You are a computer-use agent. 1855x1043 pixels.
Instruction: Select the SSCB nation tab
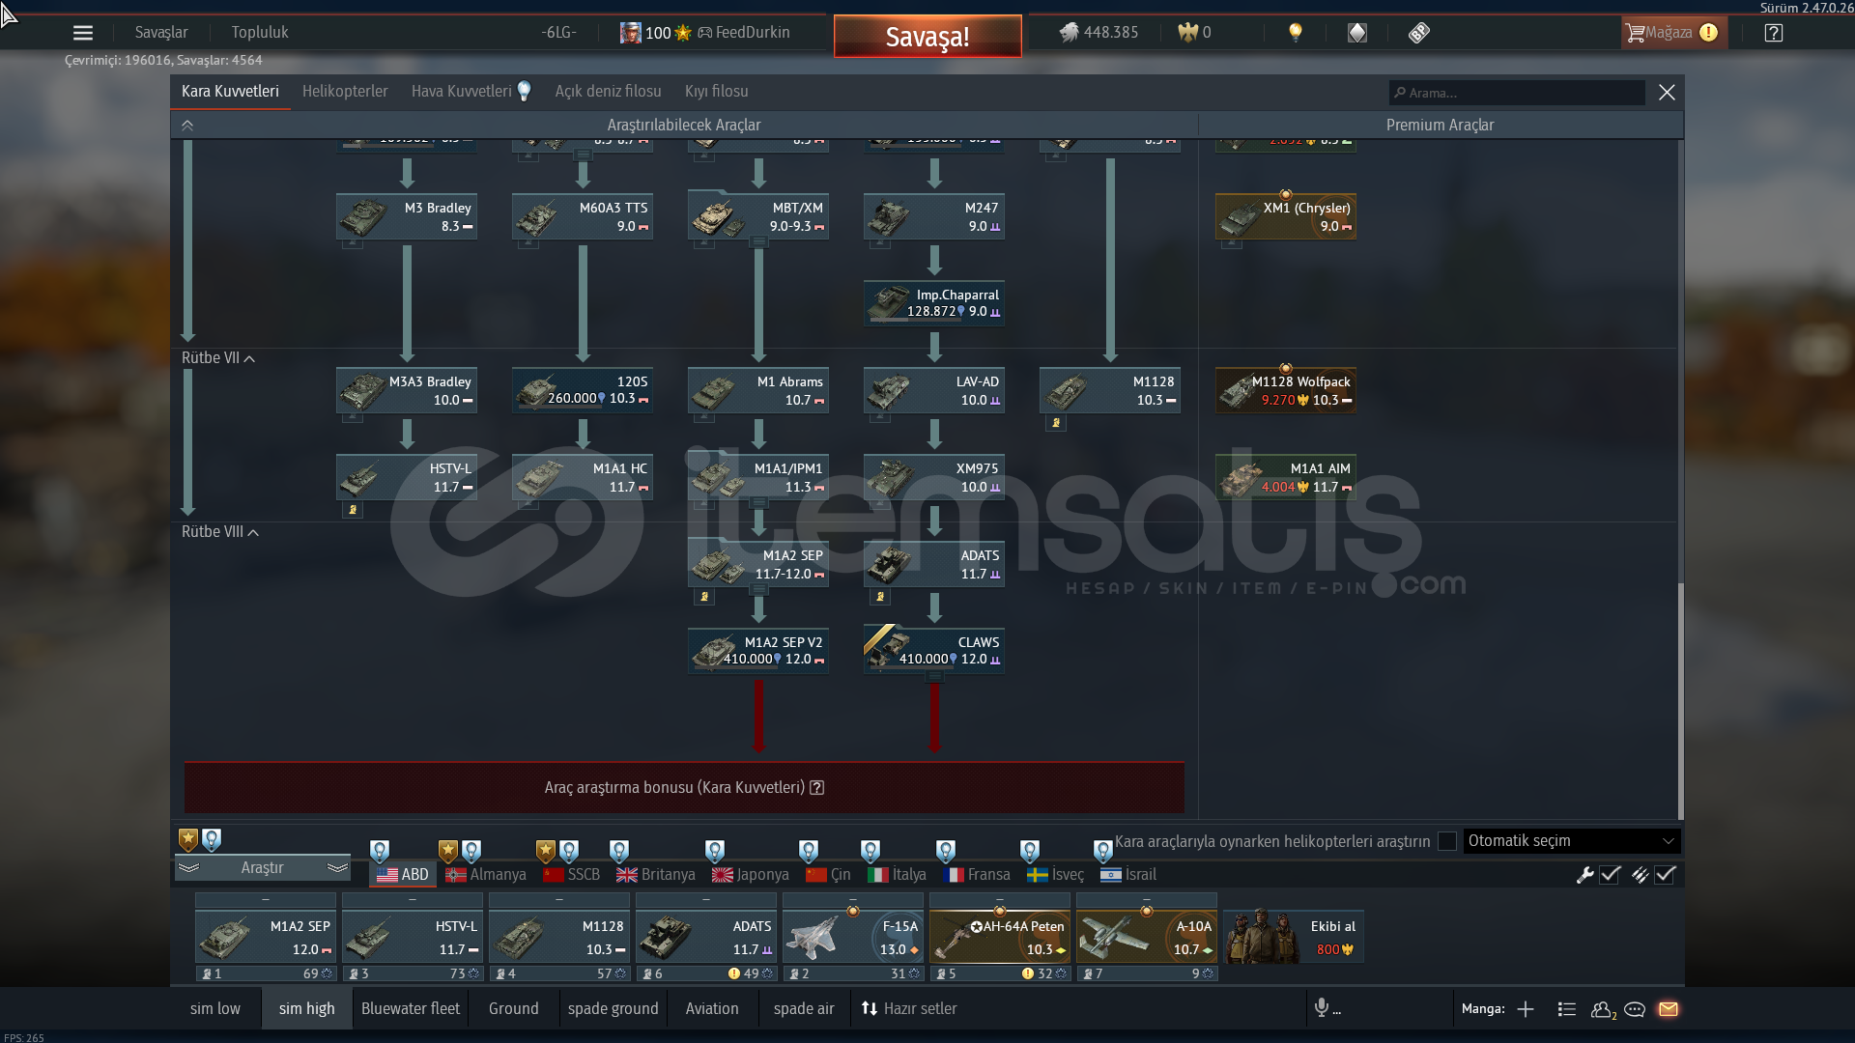[572, 875]
